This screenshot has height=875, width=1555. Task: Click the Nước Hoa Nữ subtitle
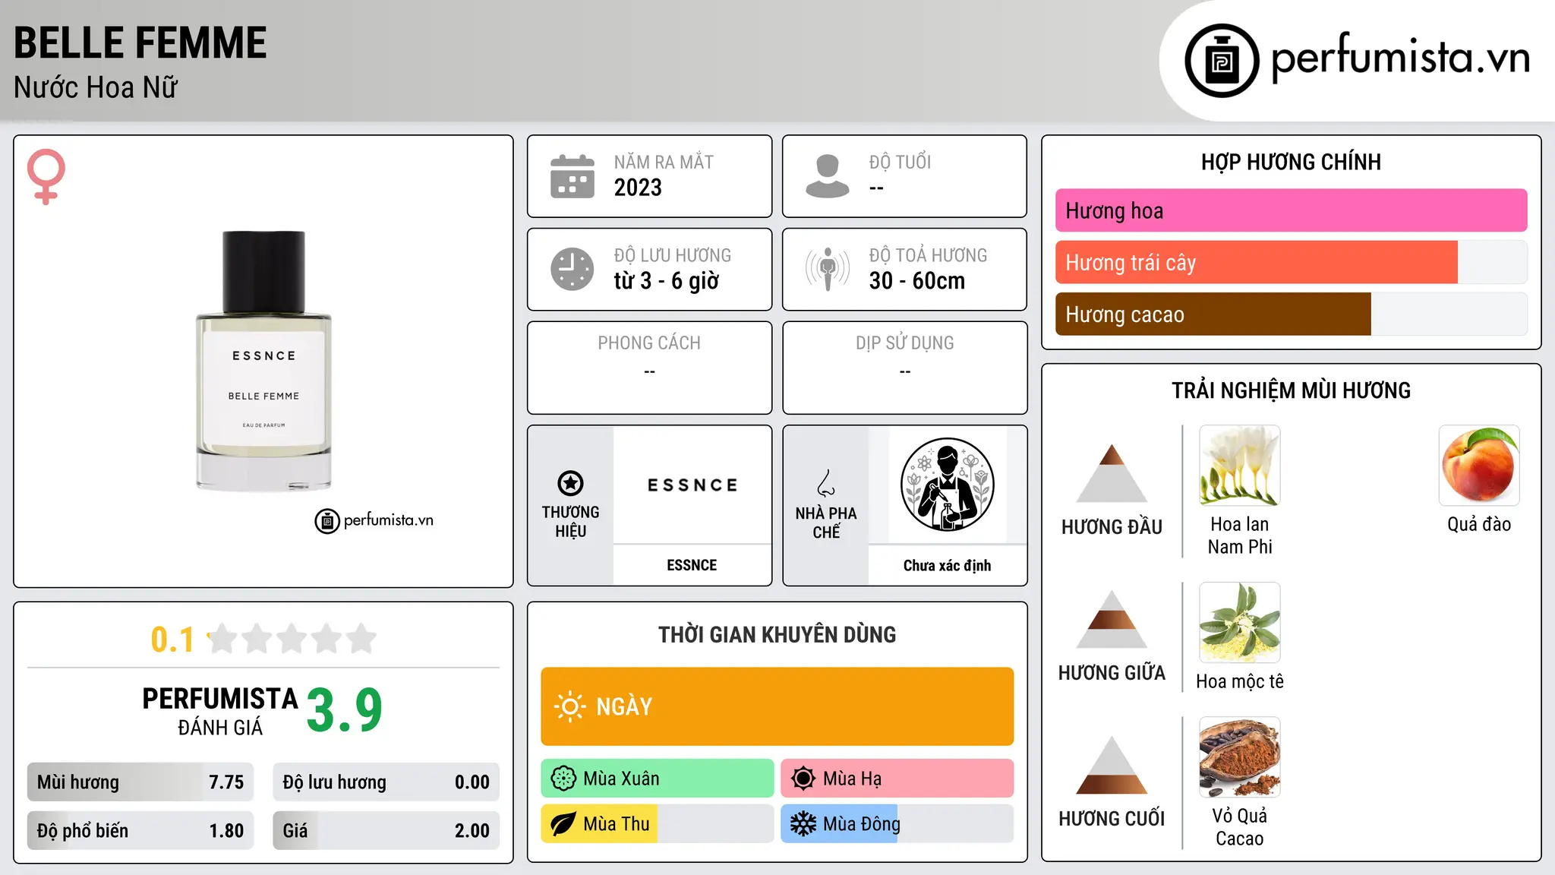point(96,87)
